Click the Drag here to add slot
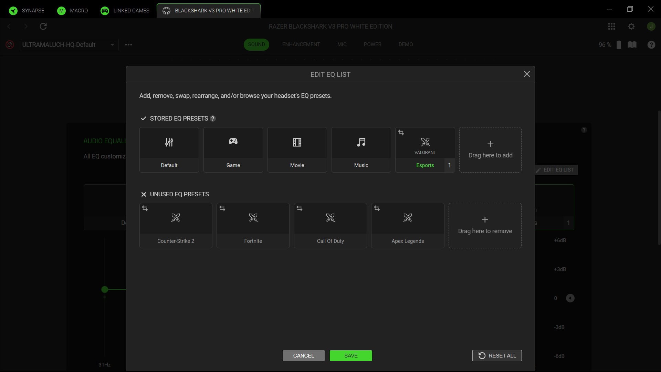Screen dimensions: 661x372 (490, 150)
